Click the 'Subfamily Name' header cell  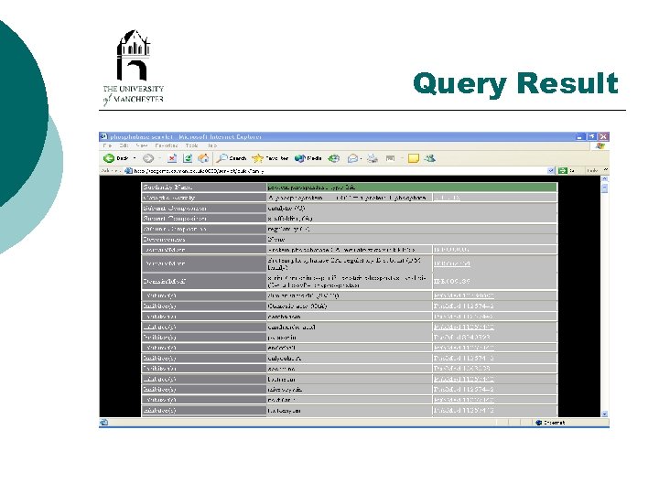(x=204, y=187)
